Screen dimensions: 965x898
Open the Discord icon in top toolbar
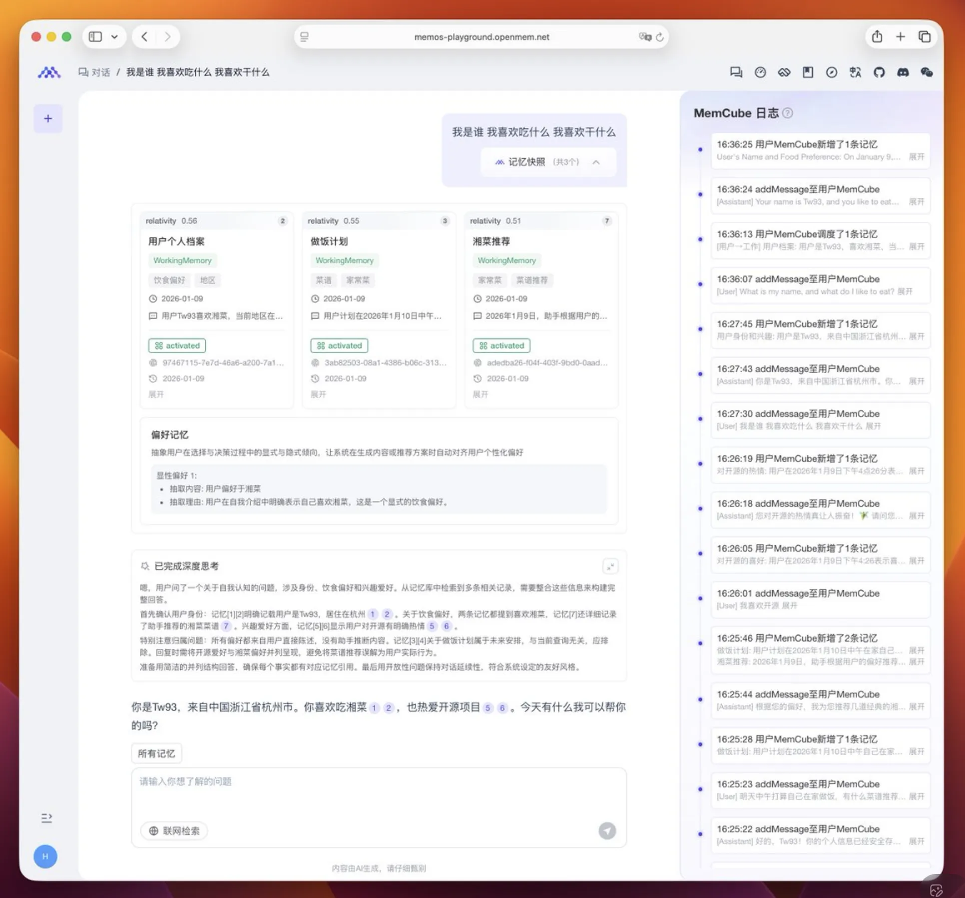[903, 72]
